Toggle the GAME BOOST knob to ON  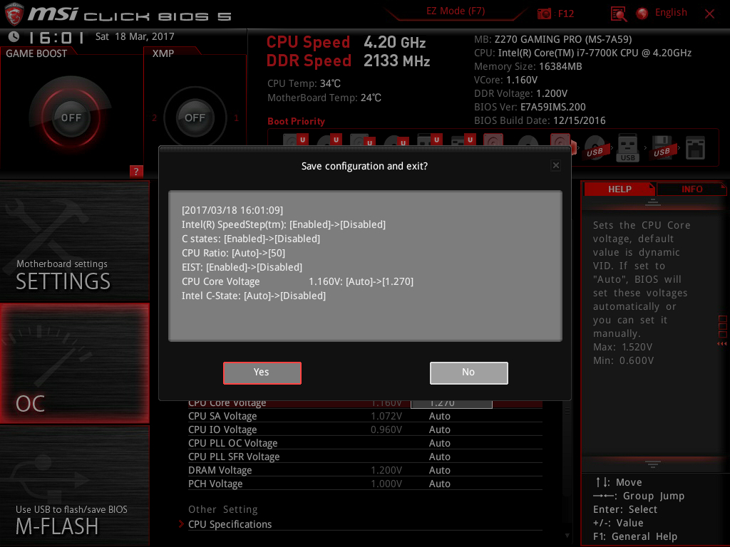click(71, 118)
